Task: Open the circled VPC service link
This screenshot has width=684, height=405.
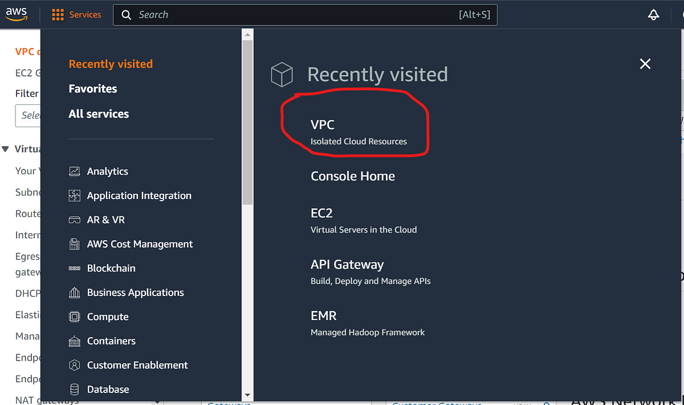Action: click(x=323, y=124)
